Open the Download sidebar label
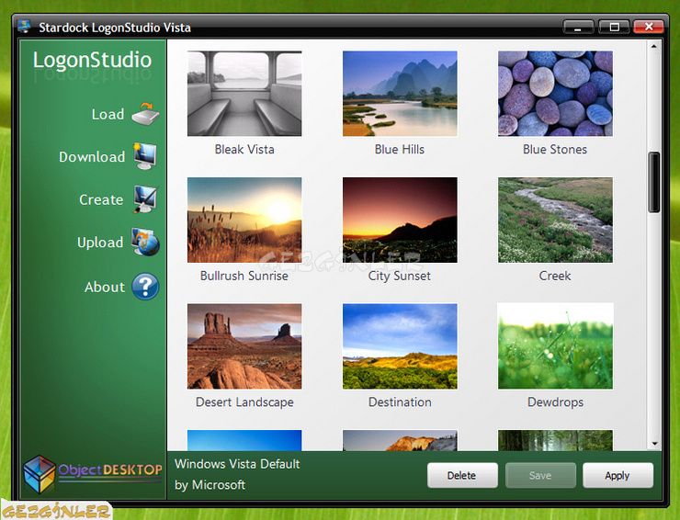 92,156
